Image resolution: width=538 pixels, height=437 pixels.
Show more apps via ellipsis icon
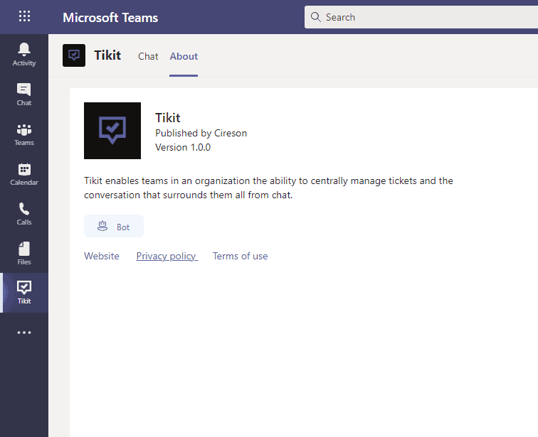[24, 333]
